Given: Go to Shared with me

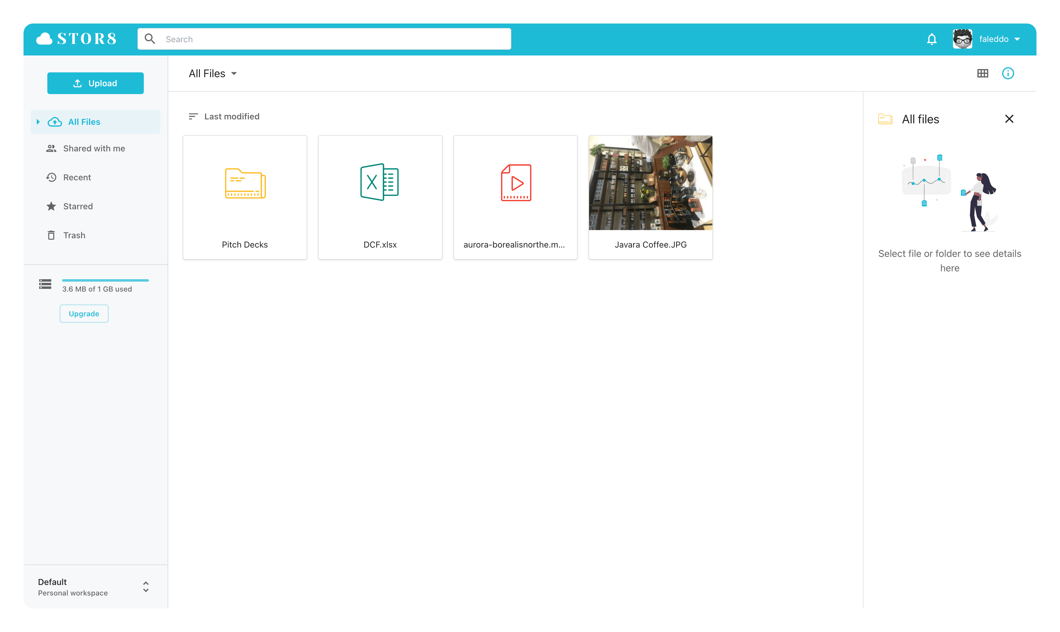Looking at the screenshot, I should click(94, 148).
